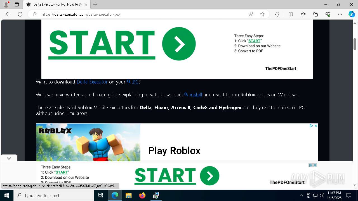The width and height of the screenshot is (358, 201).
Task: Open the tab actions menu icon
Action: pyautogui.click(x=17, y=4)
